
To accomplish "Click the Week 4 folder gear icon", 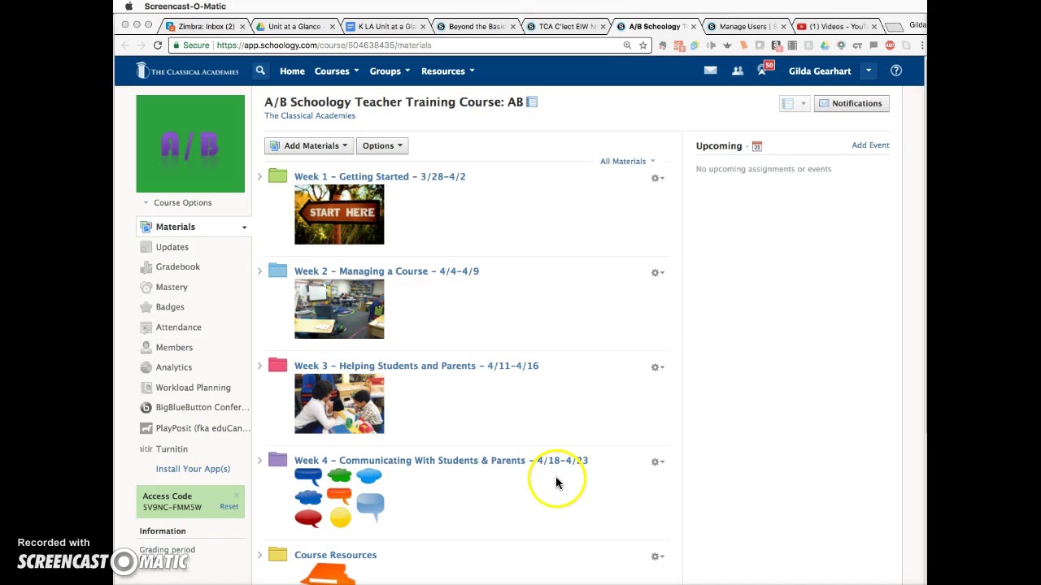I will coord(657,461).
